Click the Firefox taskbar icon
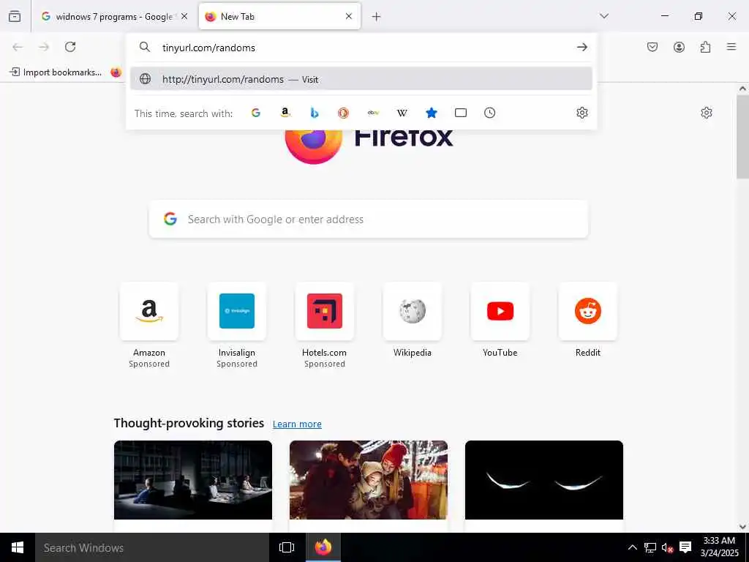This screenshot has width=749, height=562. click(323, 547)
